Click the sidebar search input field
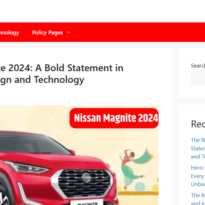Image resolution: width=205 pixels, height=205 pixels. (x=198, y=78)
